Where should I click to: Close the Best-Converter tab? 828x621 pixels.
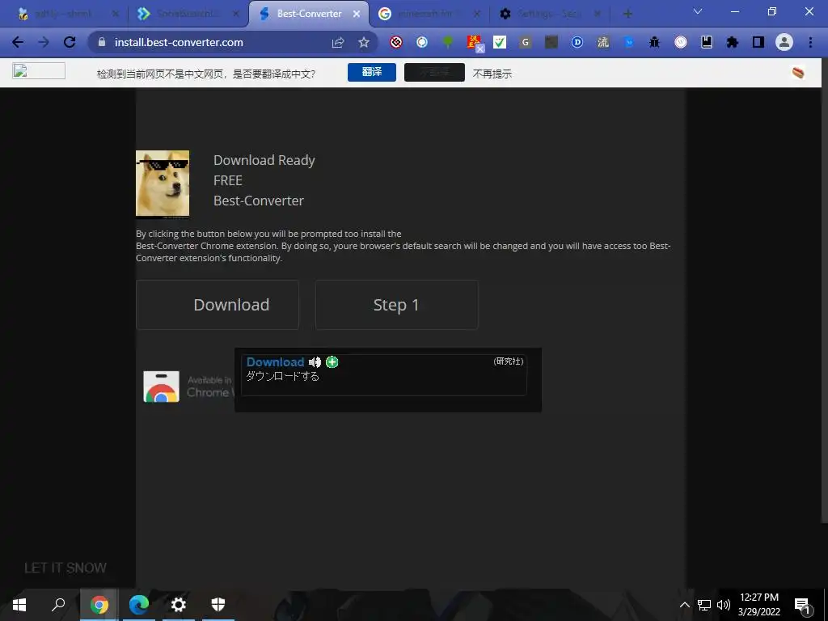(x=357, y=14)
